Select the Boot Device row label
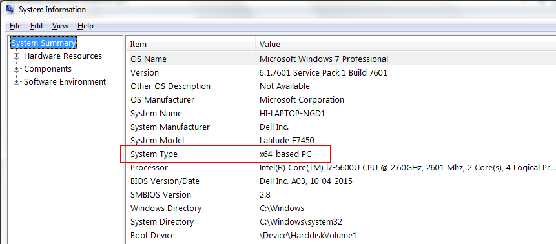 [152, 235]
